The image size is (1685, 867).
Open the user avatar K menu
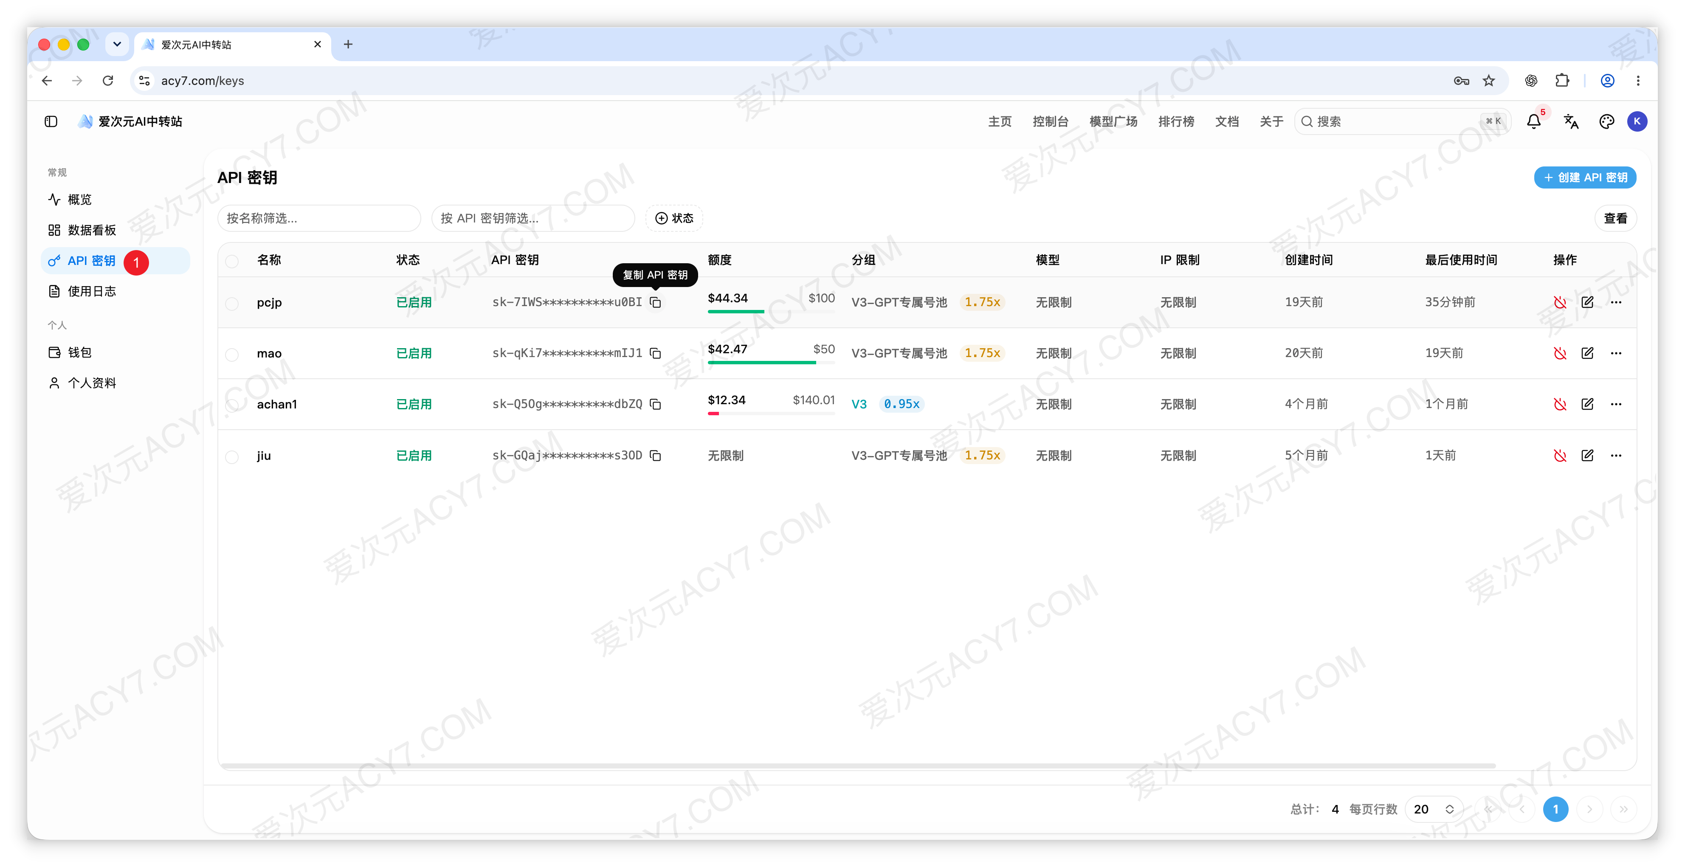click(x=1637, y=121)
